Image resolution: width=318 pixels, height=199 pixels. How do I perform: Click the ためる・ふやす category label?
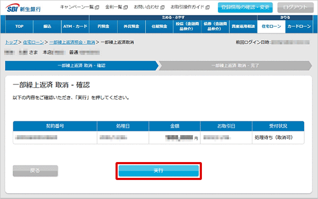coord(173,17)
